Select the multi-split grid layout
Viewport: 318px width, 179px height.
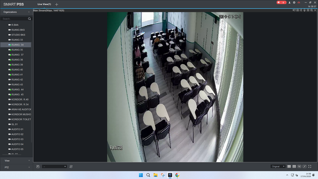(294, 167)
